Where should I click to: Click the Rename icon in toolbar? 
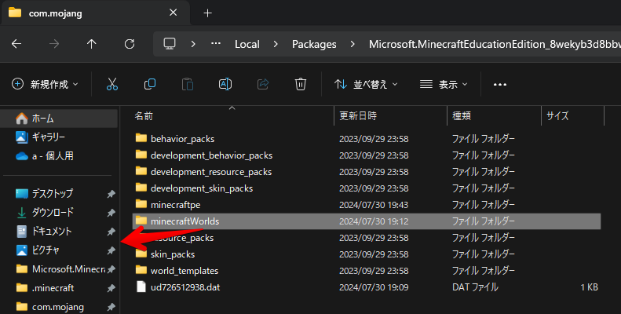tap(225, 84)
